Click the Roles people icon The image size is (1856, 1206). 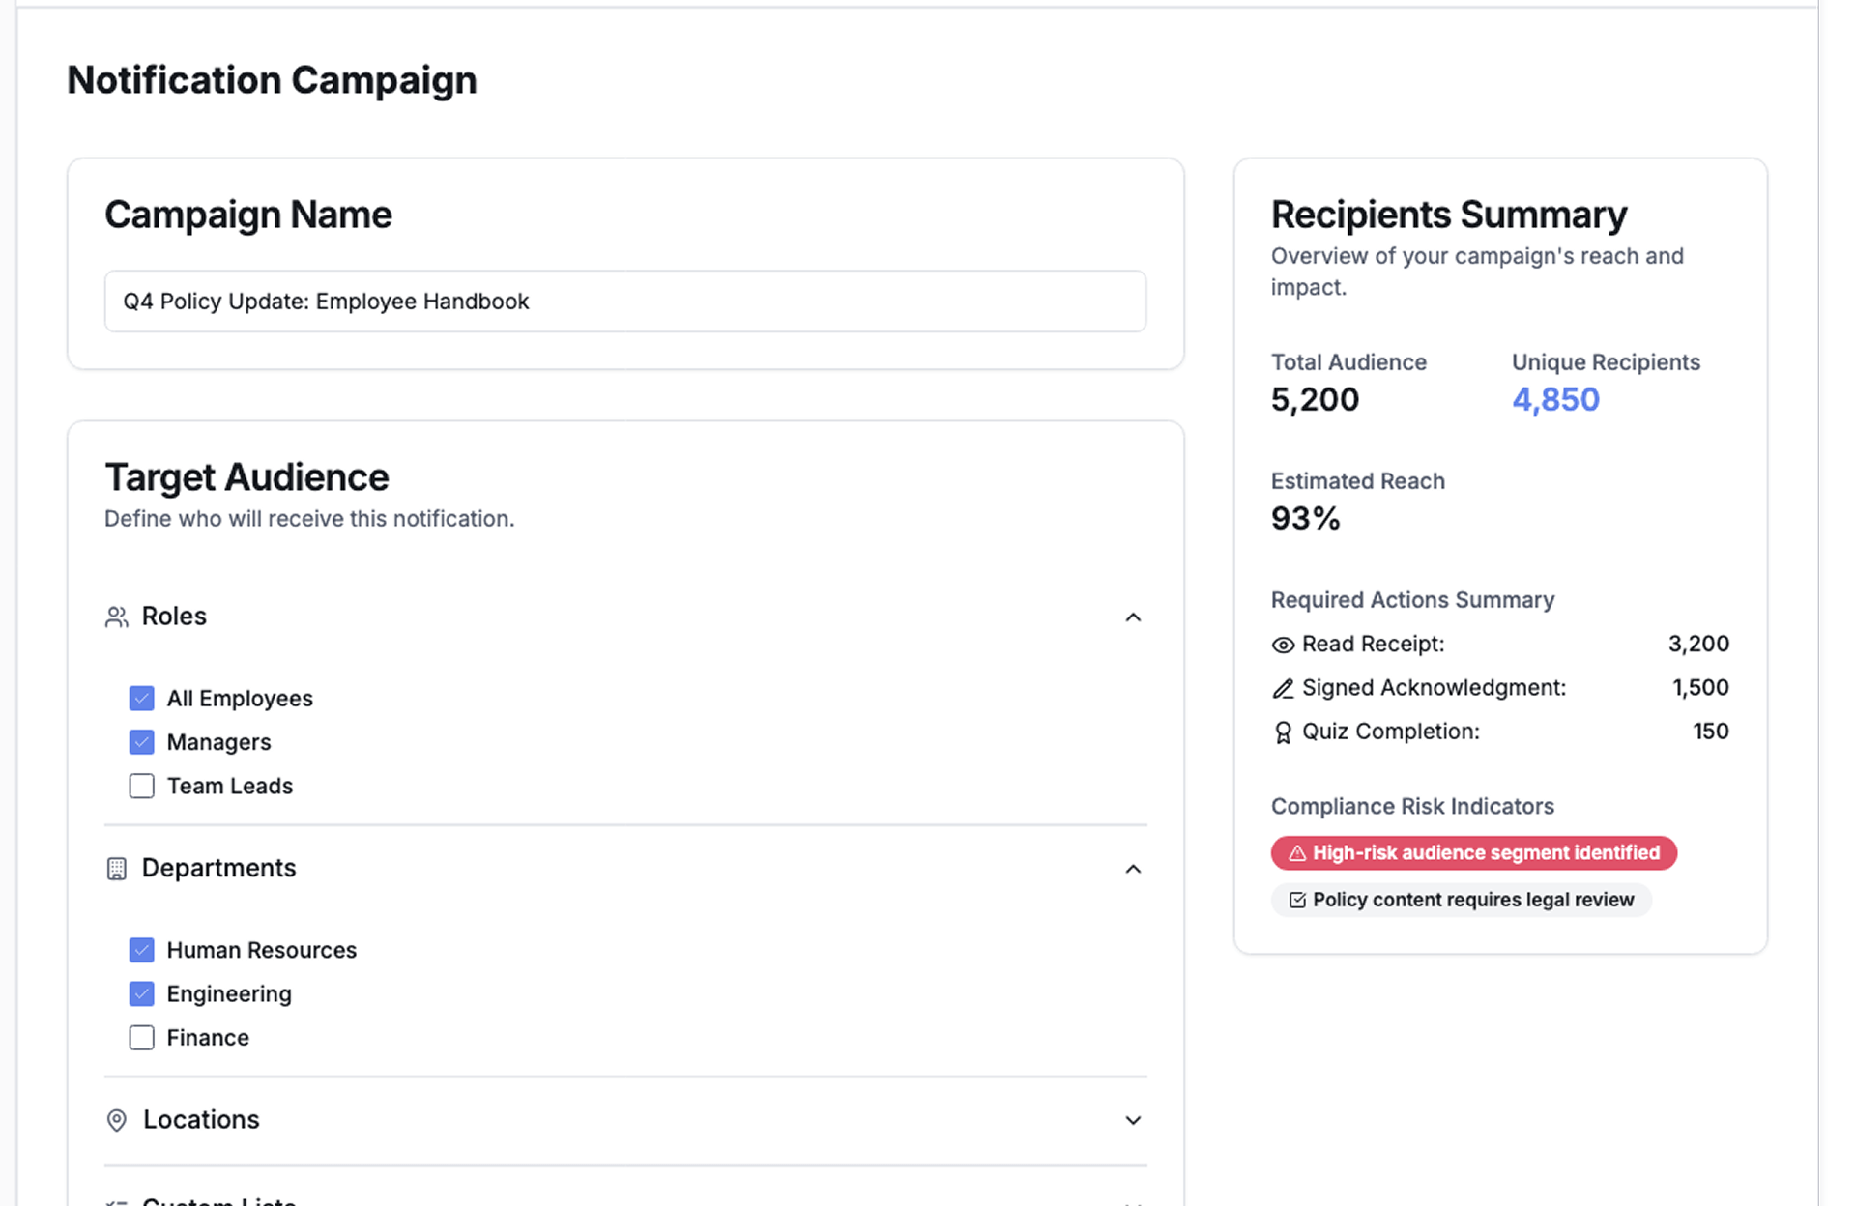(116, 617)
